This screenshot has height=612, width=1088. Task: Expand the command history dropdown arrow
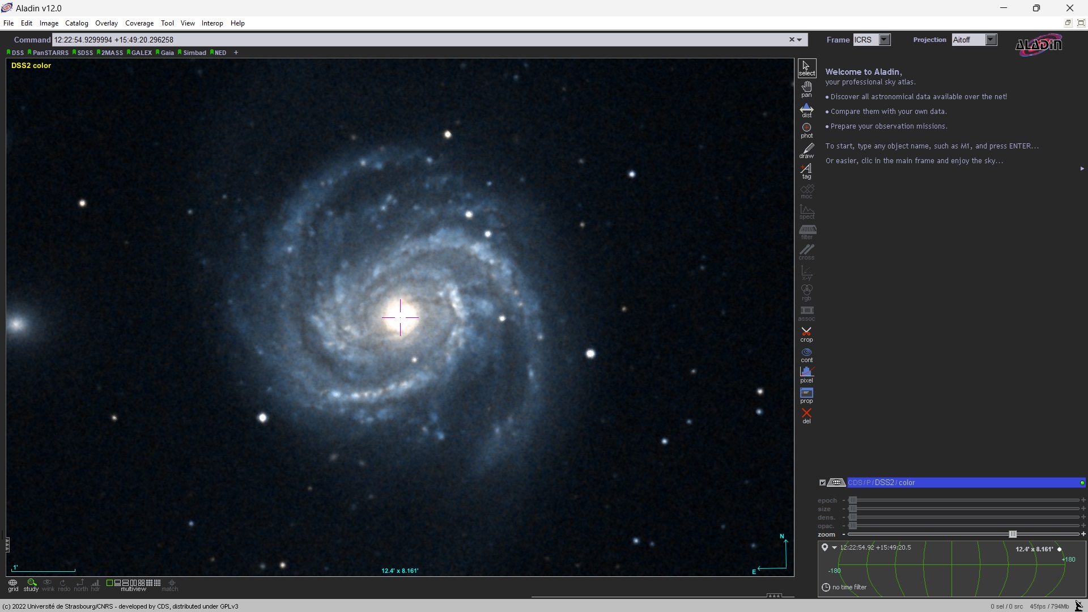coord(799,40)
